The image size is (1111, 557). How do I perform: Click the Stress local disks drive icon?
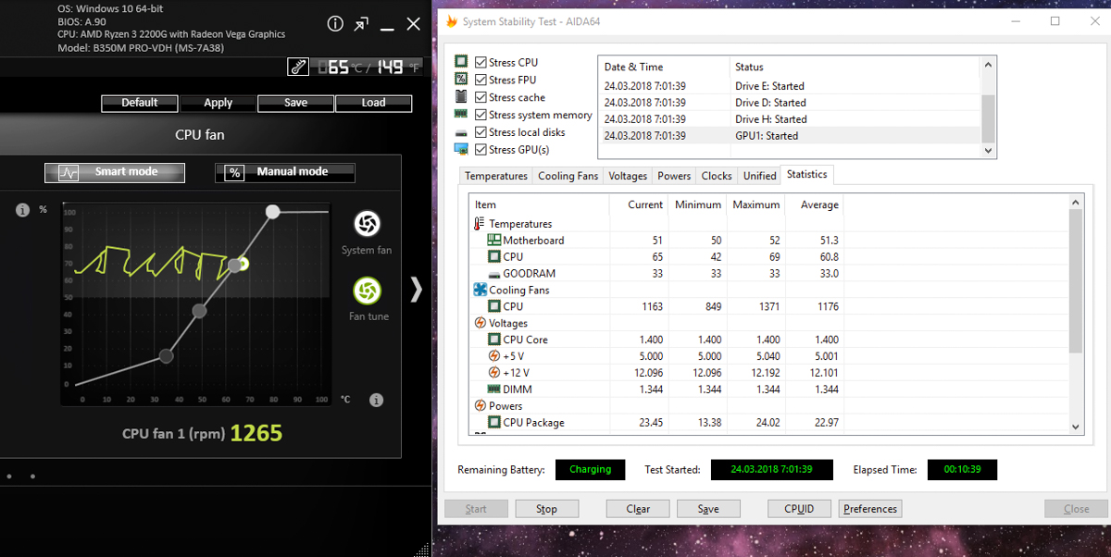461,132
